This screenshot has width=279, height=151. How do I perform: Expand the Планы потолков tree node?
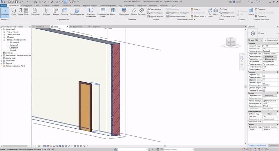pyautogui.click(x=4, y=35)
